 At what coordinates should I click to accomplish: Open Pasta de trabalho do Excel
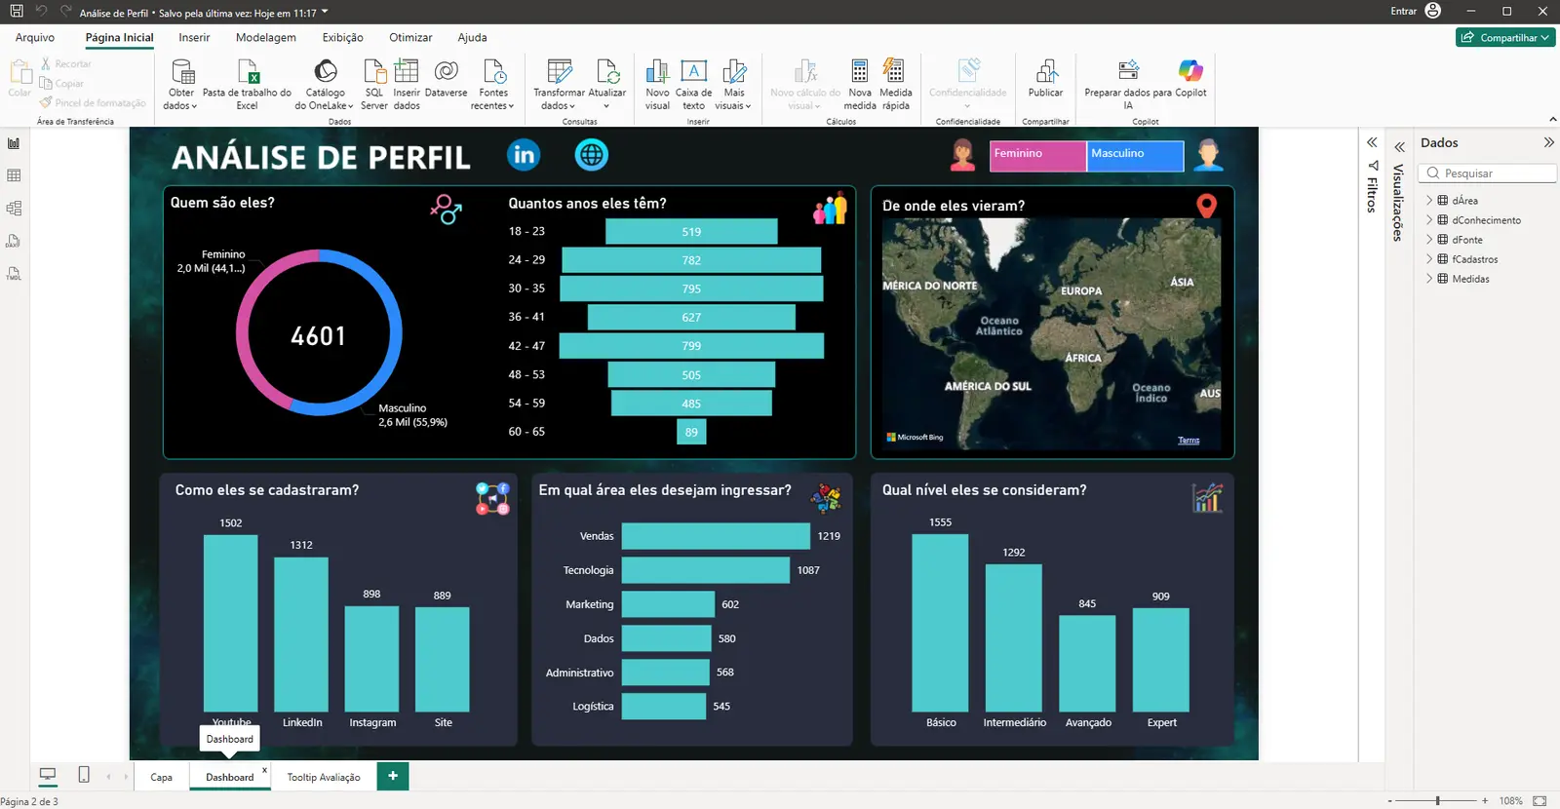(x=247, y=84)
